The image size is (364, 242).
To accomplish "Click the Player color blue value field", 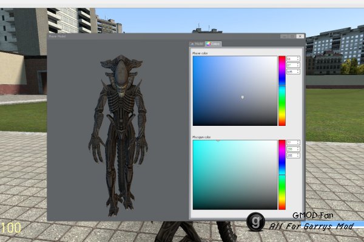I will point(293,72).
